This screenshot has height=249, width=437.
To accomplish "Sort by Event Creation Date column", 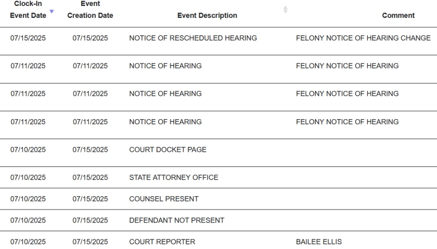I will (90, 10).
